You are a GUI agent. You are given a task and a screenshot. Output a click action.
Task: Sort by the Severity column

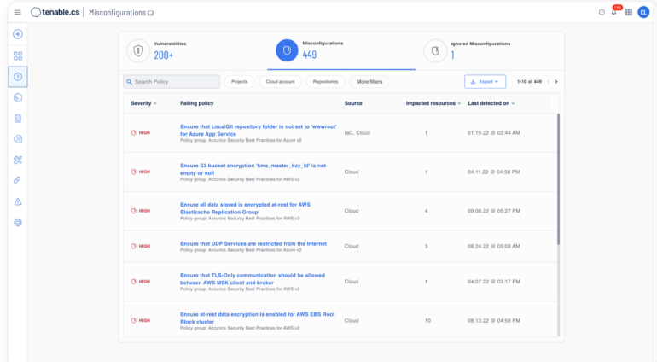(x=142, y=103)
